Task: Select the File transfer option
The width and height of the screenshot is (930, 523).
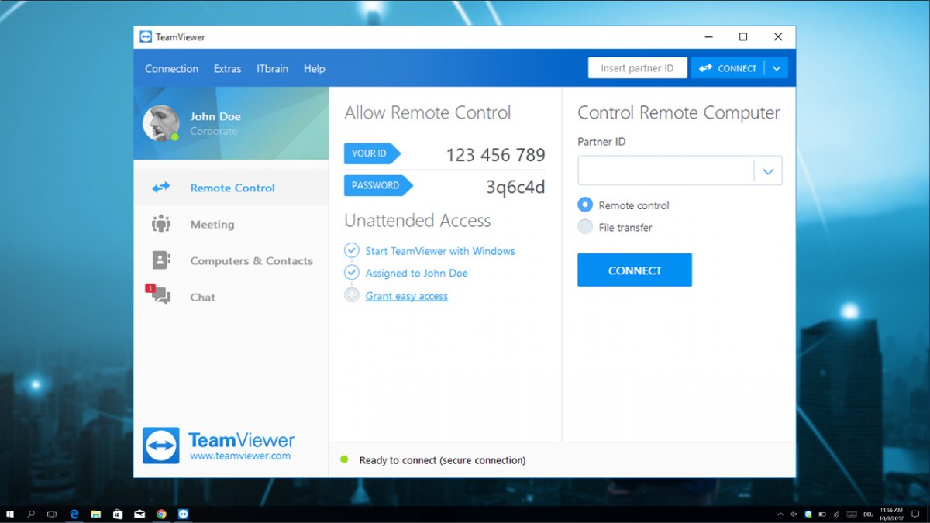Action: (585, 226)
